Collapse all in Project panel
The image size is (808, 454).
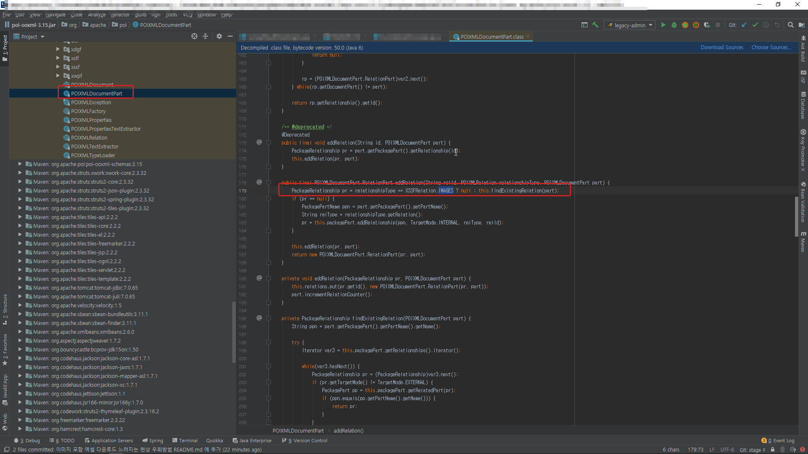205,37
